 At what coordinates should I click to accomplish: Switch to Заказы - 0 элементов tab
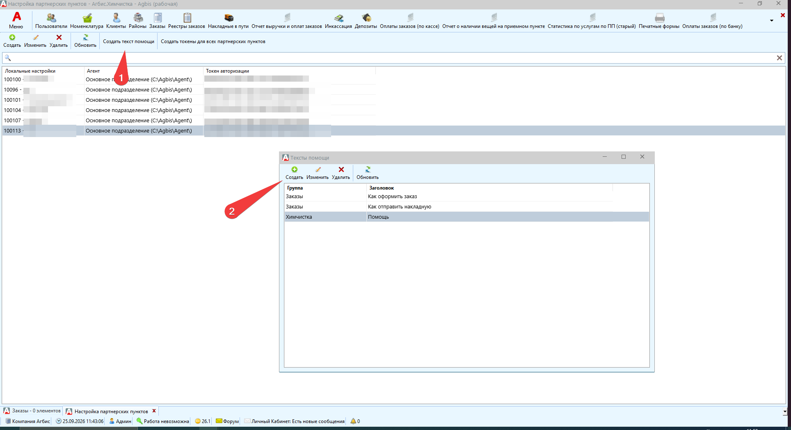click(x=32, y=411)
